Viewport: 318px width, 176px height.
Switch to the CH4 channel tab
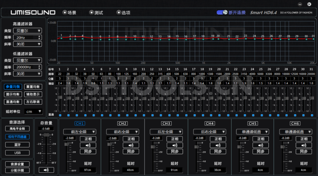point(209,123)
